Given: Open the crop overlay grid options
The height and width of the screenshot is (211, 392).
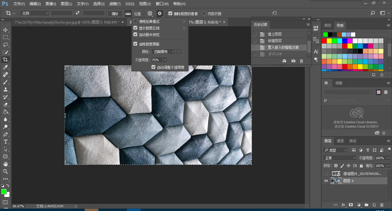Looking at the screenshot, I should point(150,13).
